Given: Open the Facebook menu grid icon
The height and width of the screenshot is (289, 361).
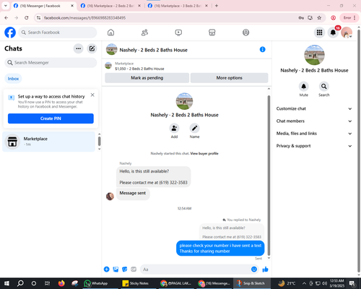Looking at the screenshot, I should 319,33.
